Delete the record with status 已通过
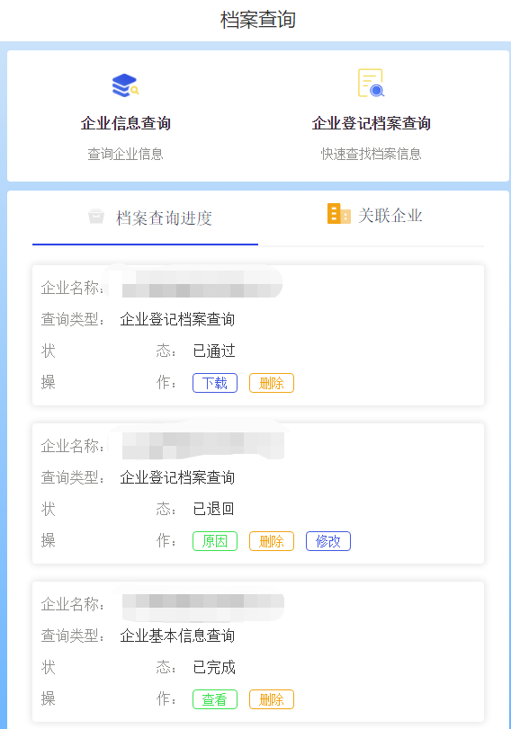The image size is (511, 729). coord(272,383)
